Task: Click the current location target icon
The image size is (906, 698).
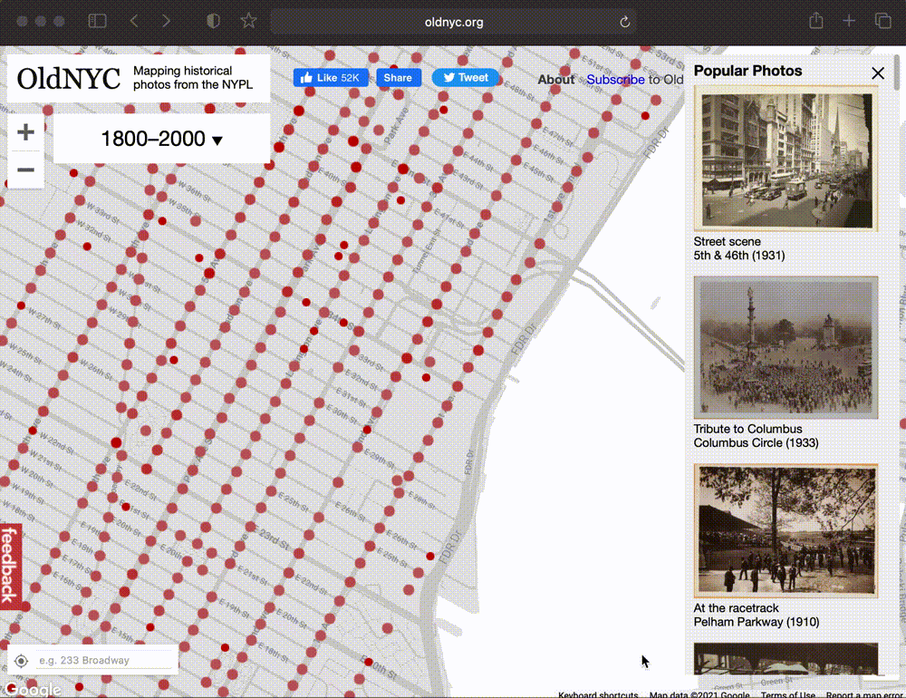Action: click(x=22, y=661)
